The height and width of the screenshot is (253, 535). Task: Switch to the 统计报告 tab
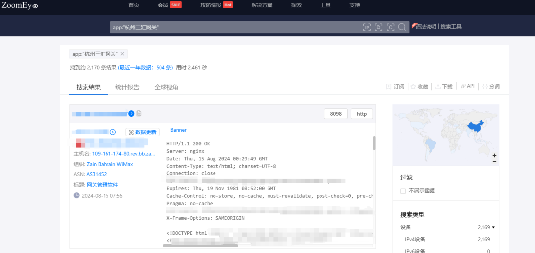click(x=127, y=87)
